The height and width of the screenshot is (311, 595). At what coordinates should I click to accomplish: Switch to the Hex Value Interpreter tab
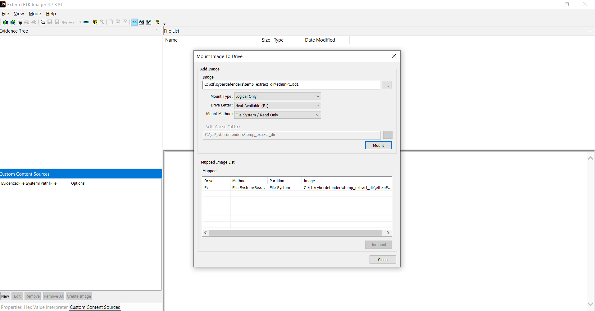tap(46, 307)
